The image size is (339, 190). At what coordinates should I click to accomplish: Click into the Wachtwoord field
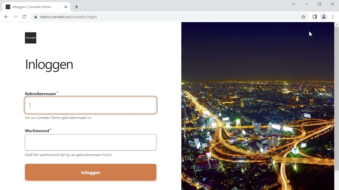pos(91,142)
